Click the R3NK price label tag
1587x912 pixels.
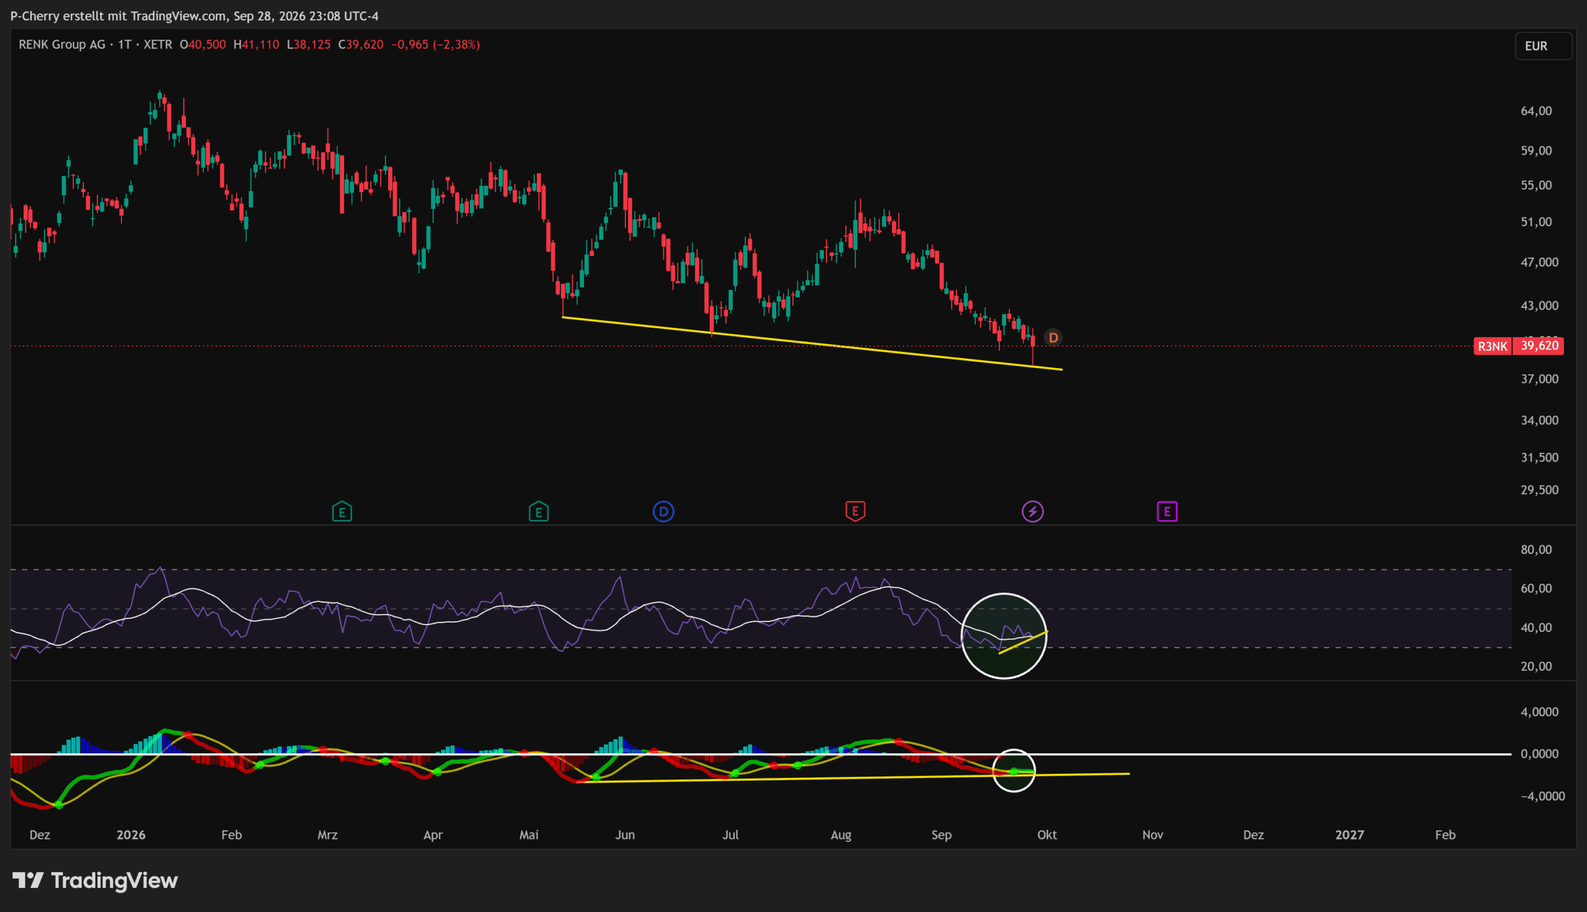click(x=1493, y=346)
